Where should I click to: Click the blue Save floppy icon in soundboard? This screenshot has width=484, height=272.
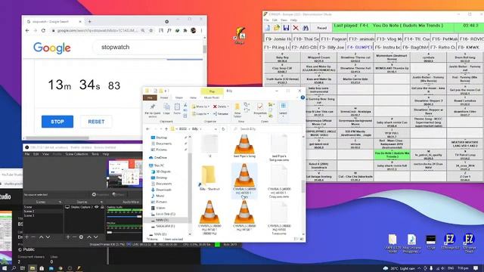pyautogui.click(x=286, y=28)
